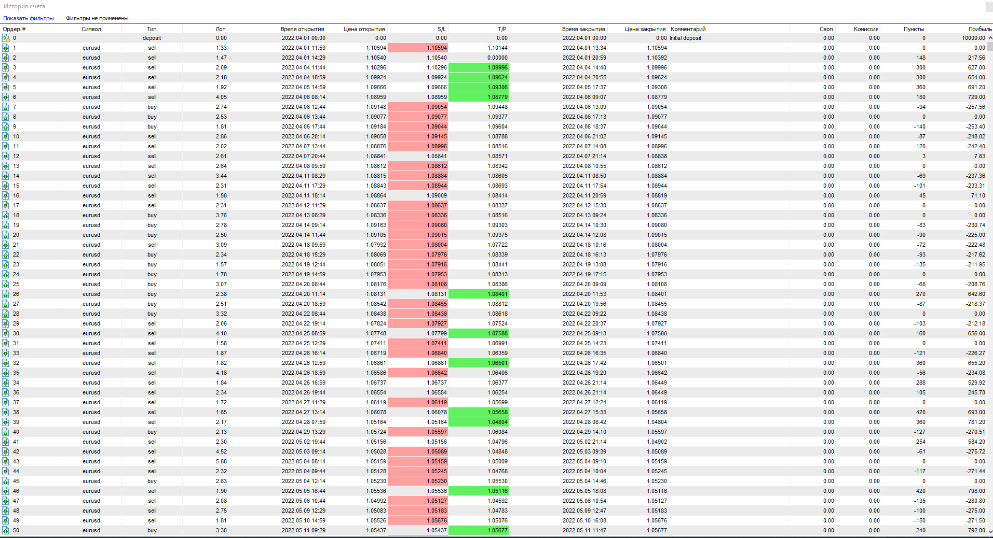Viewport: 993px width, 538px height.
Task: Select the Initial deposit comment cell
Action: pos(685,38)
